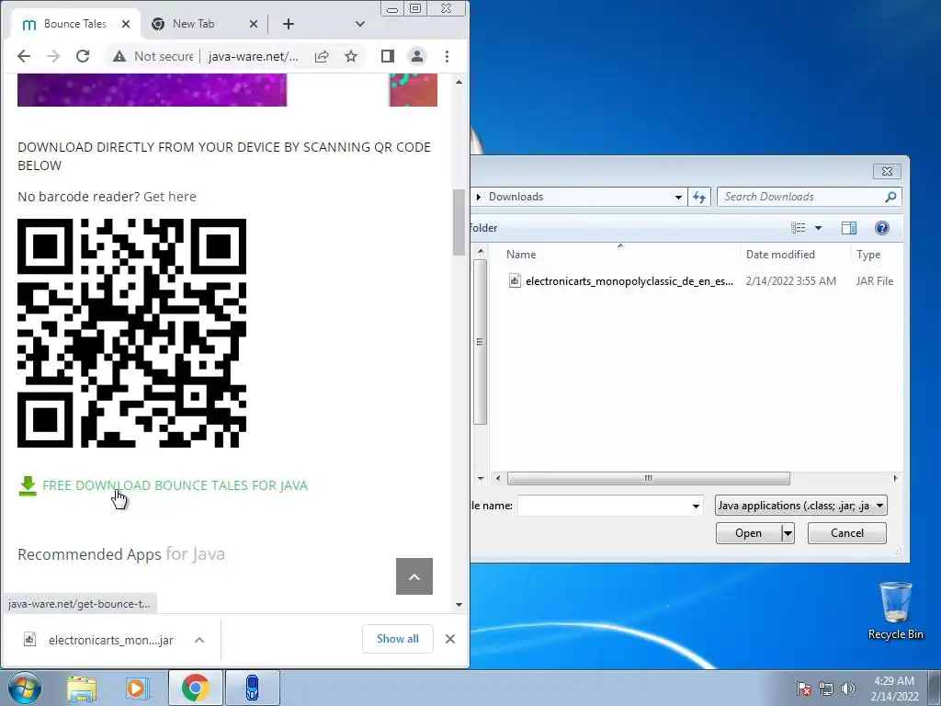
Task: Click green download arrow icon
Action: [28, 486]
